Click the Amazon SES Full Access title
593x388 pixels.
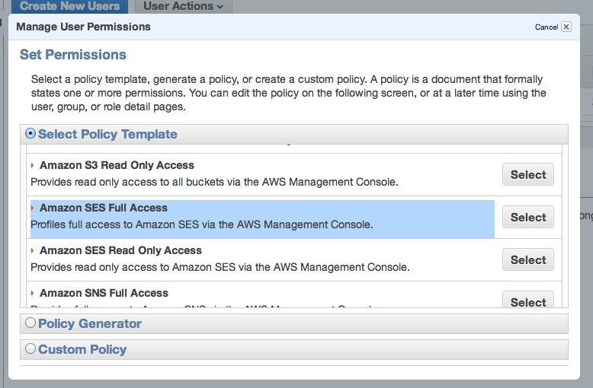click(x=104, y=208)
